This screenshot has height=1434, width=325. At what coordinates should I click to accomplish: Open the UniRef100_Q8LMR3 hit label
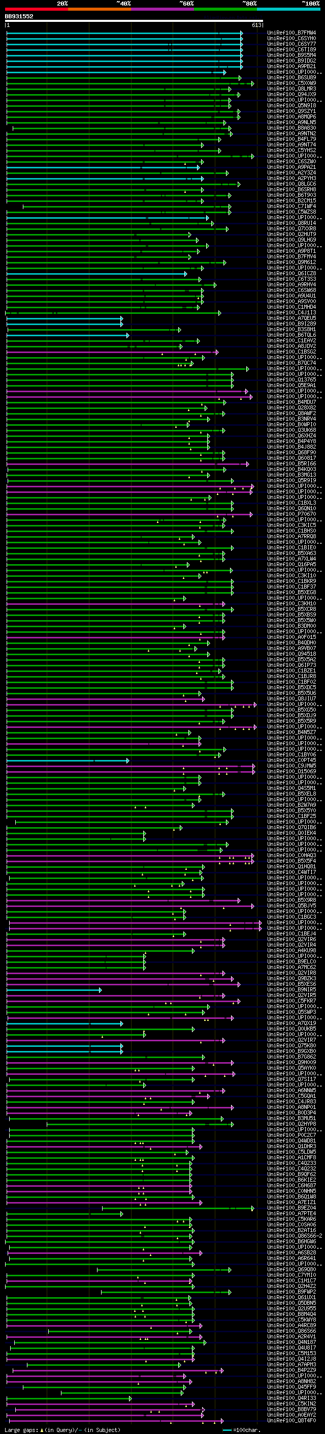point(291,89)
